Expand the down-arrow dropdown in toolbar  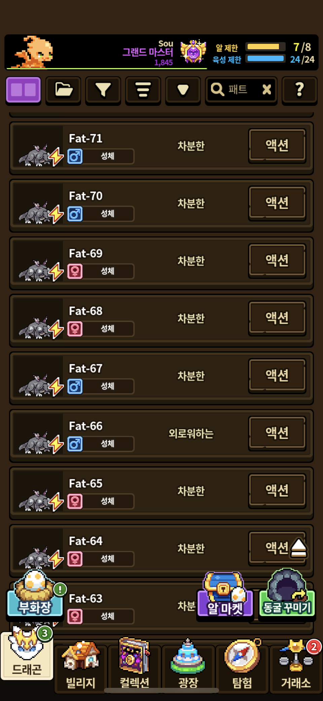coord(183,90)
